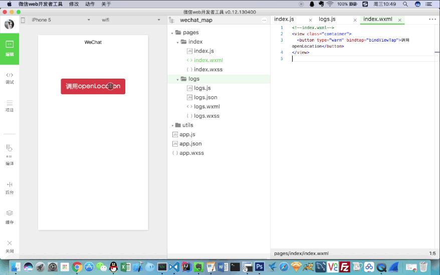The width and height of the screenshot is (440, 275).
Task: Open the iPhone 5 device dropdown
Action: (61, 20)
